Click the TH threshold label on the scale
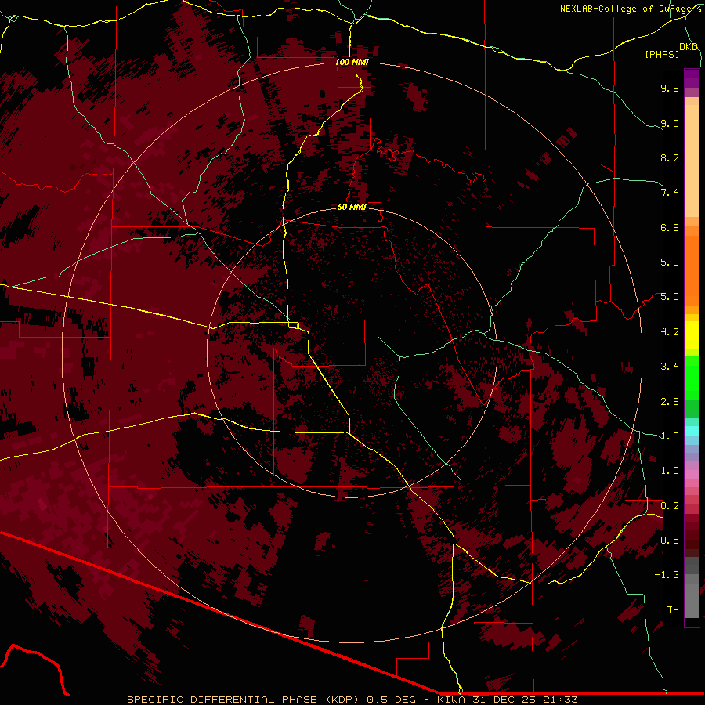 673,610
